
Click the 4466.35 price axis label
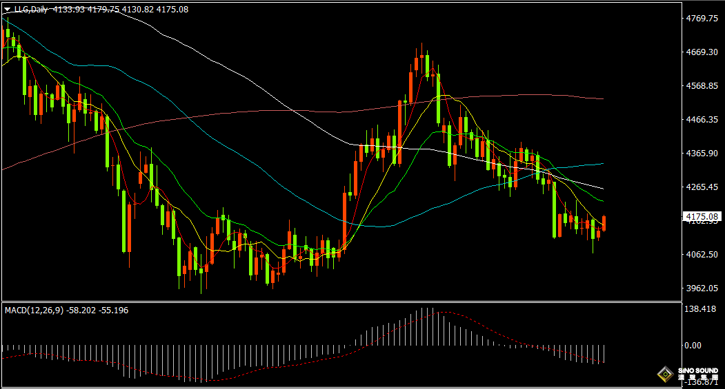(702, 120)
